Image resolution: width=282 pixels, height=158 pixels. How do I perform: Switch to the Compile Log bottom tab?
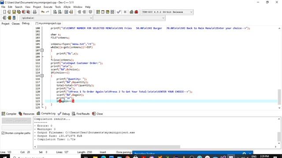(46, 114)
